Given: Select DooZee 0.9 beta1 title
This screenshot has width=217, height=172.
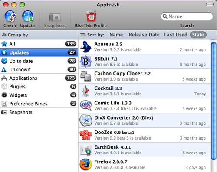Looking at the screenshot, I should point(114,133).
